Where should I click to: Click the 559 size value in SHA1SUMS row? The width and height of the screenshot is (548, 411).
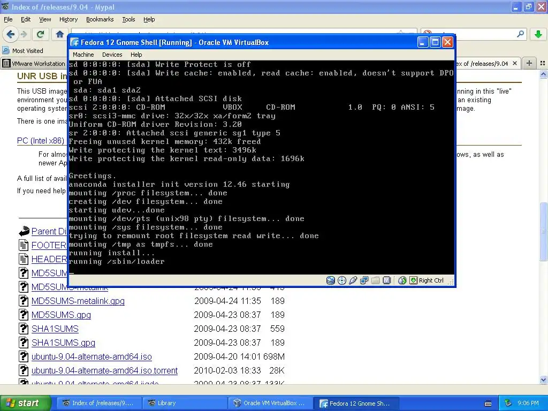(x=278, y=329)
